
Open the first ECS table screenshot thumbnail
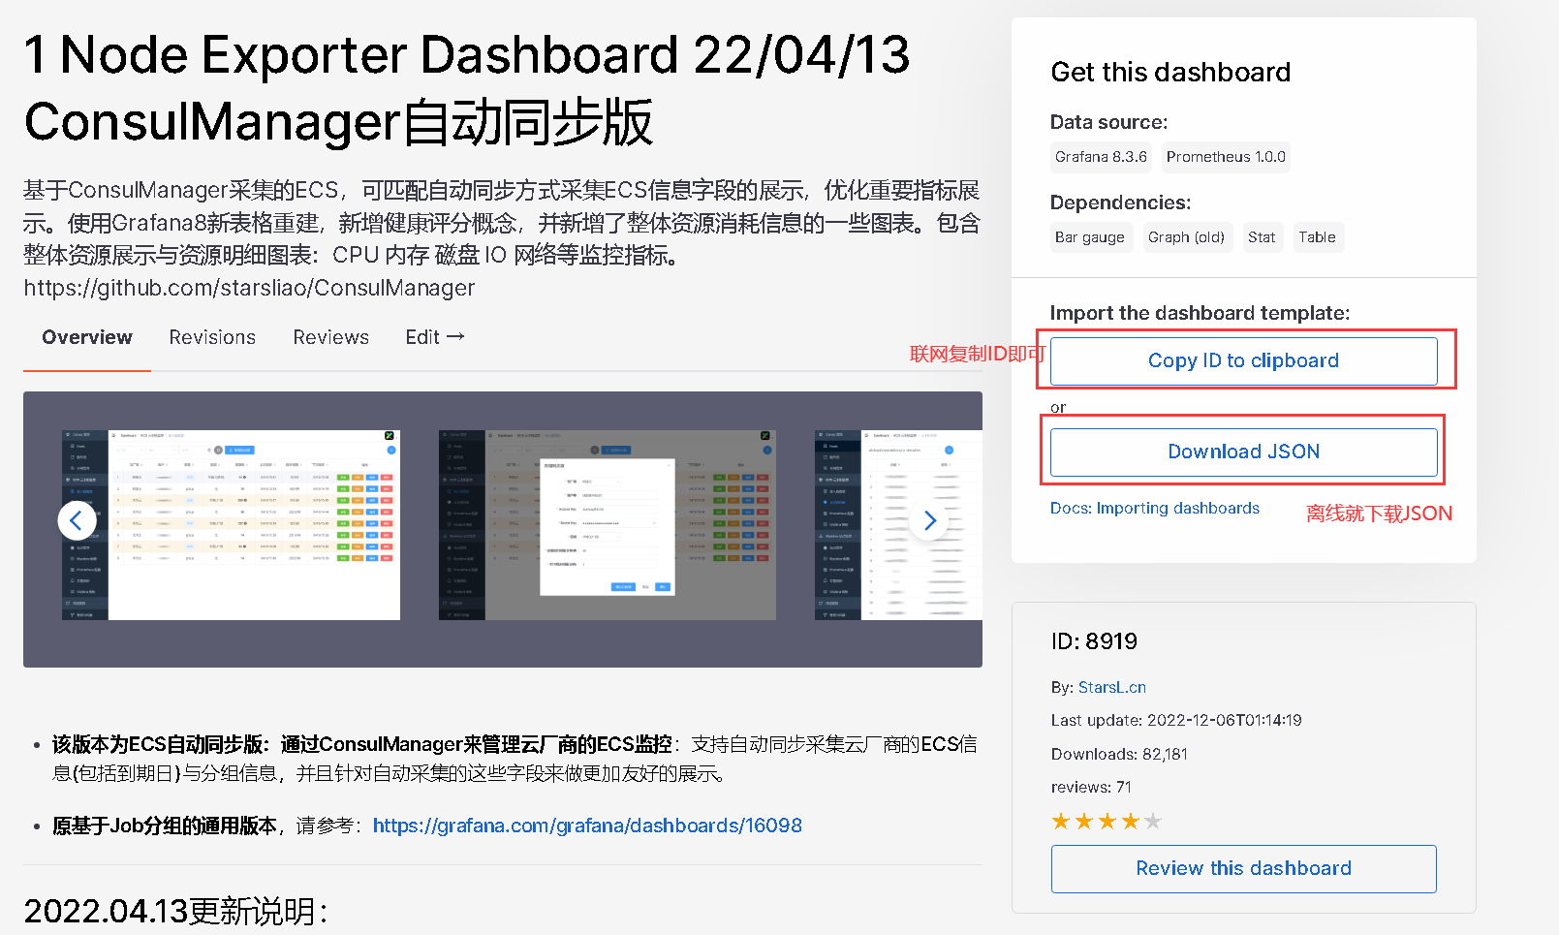pyautogui.click(x=231, y=525)
